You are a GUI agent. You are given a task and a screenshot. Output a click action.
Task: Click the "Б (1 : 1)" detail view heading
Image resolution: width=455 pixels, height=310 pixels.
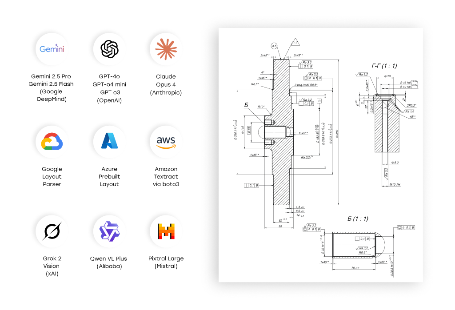click(x=358, y=219)
